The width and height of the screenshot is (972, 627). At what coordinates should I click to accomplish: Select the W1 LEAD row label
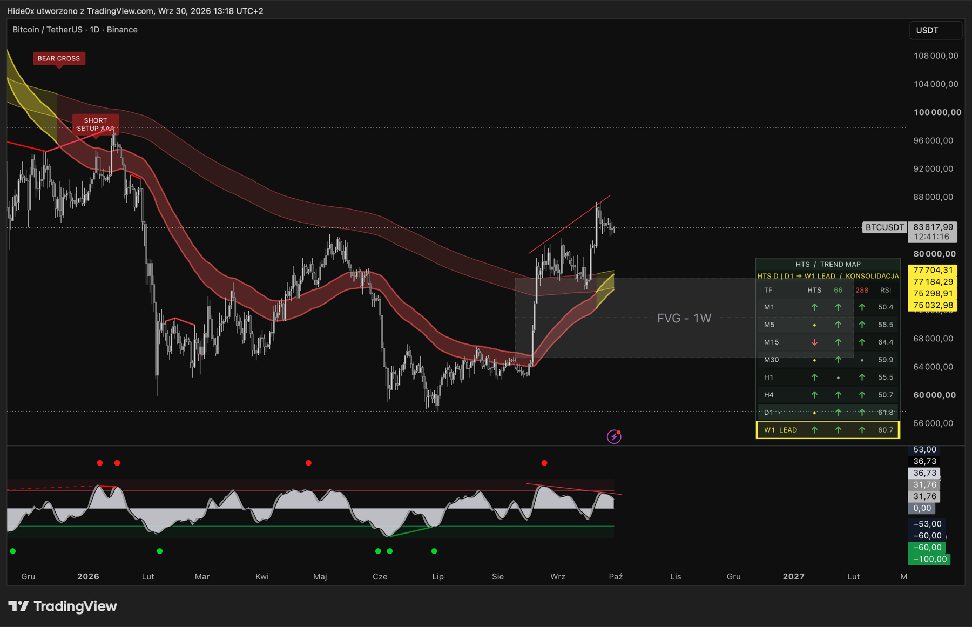click(780, 430)
